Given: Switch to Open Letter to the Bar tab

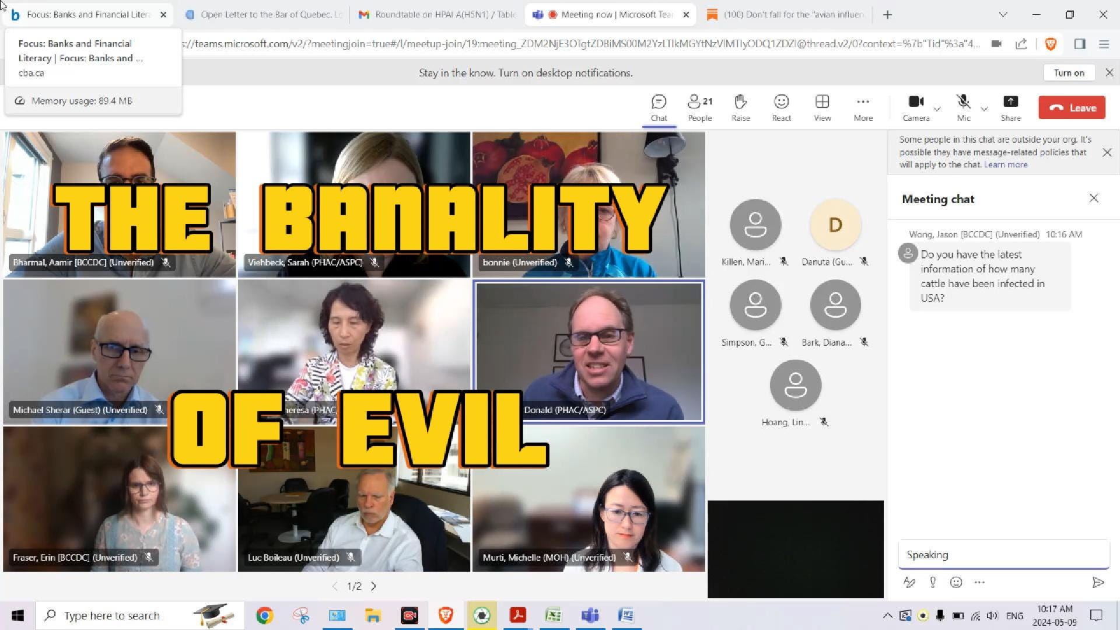Looking at the screenshot, I should 262,15.
